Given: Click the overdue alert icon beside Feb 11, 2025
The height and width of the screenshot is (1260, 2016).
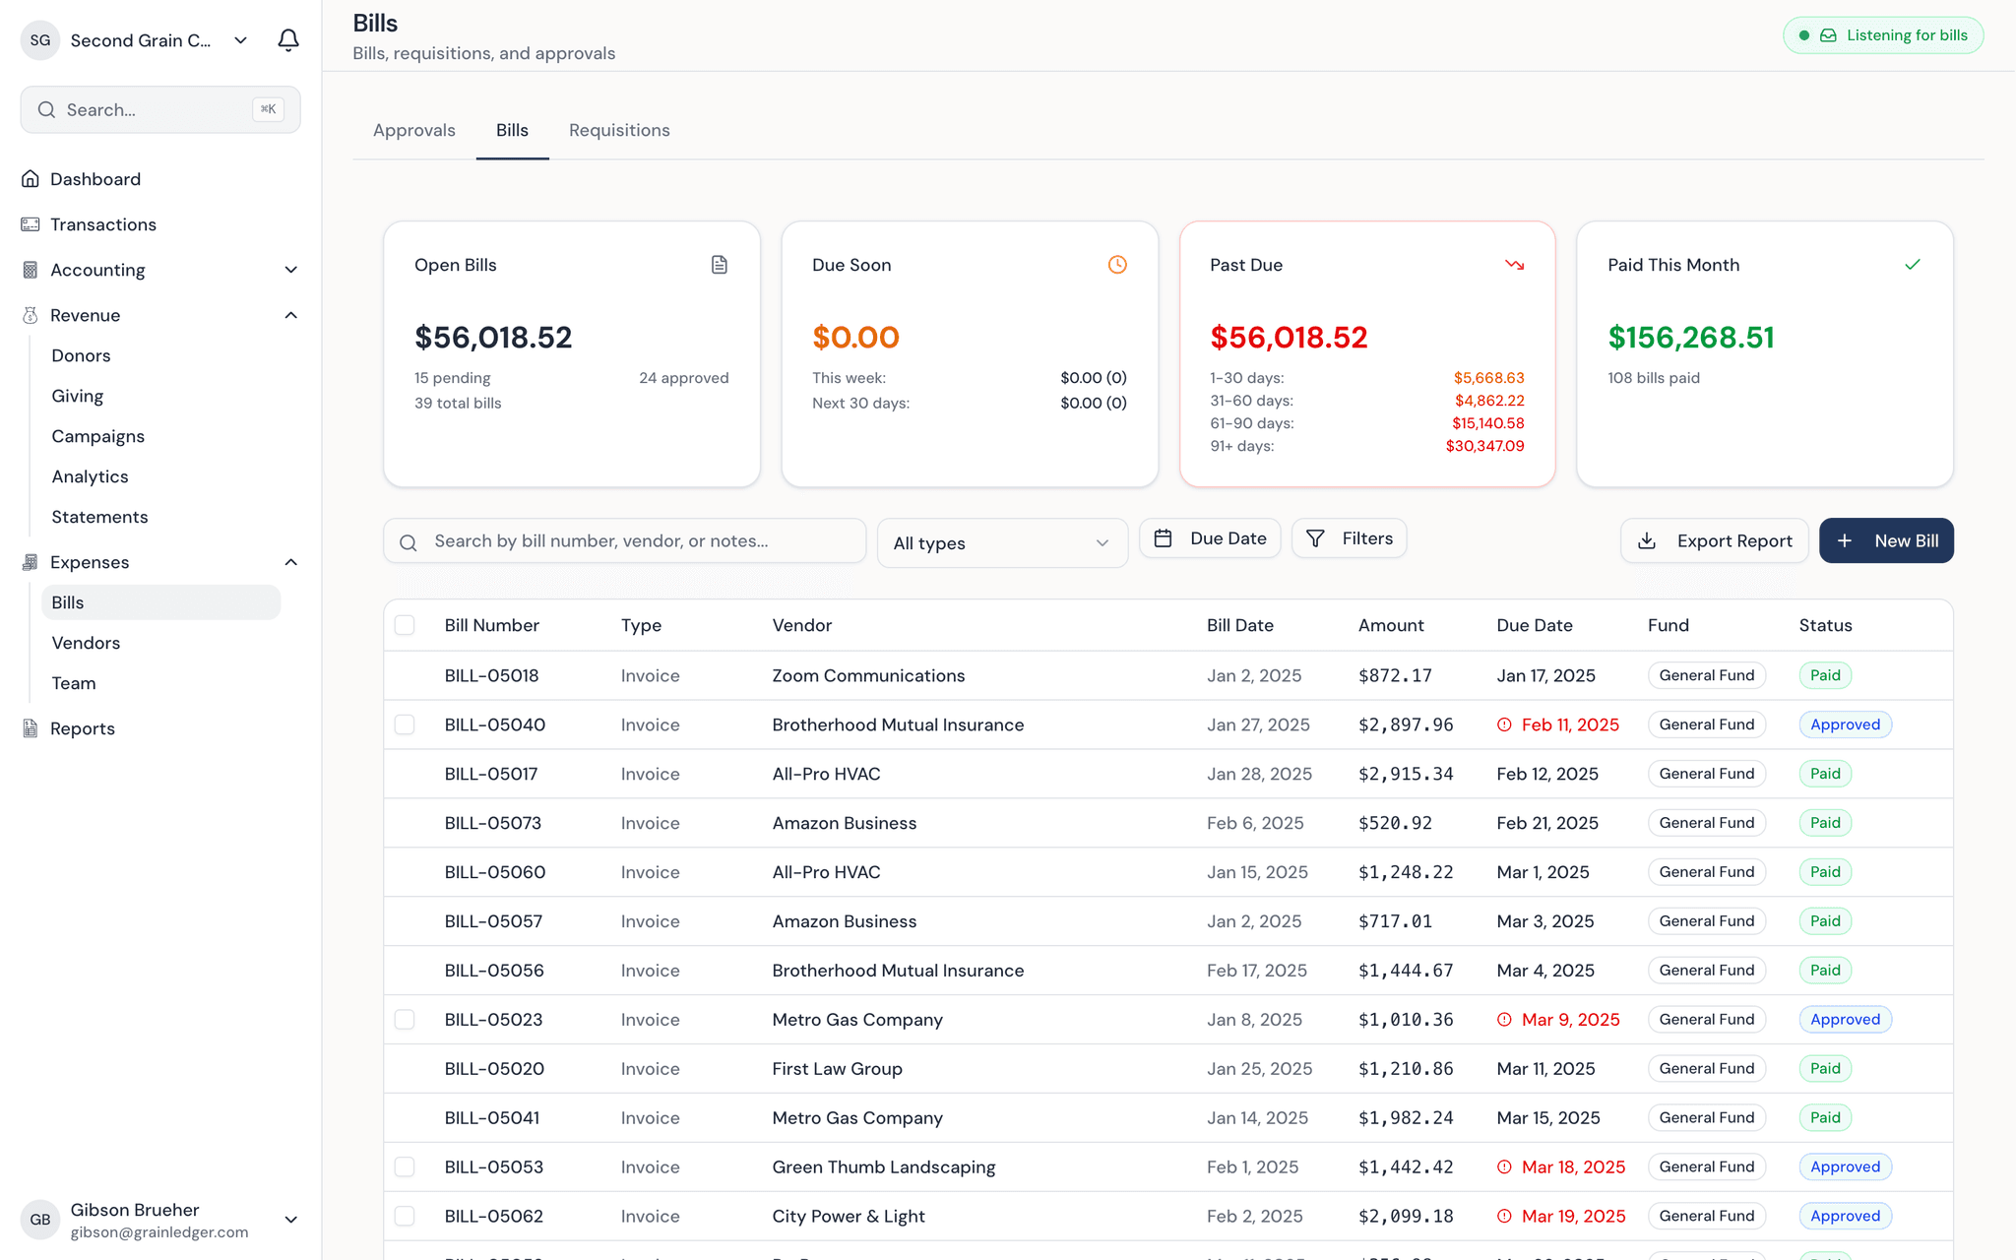Looking at the screenshot, I should [x=1504, y=724].
